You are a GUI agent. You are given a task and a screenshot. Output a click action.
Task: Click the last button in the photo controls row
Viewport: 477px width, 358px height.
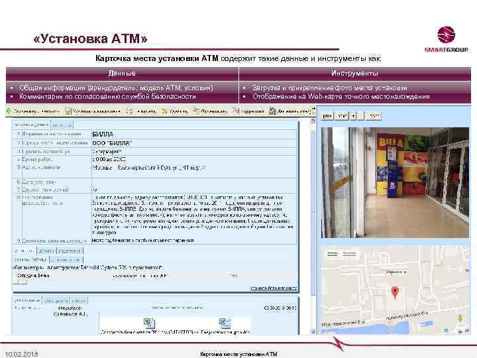[374, 116]
